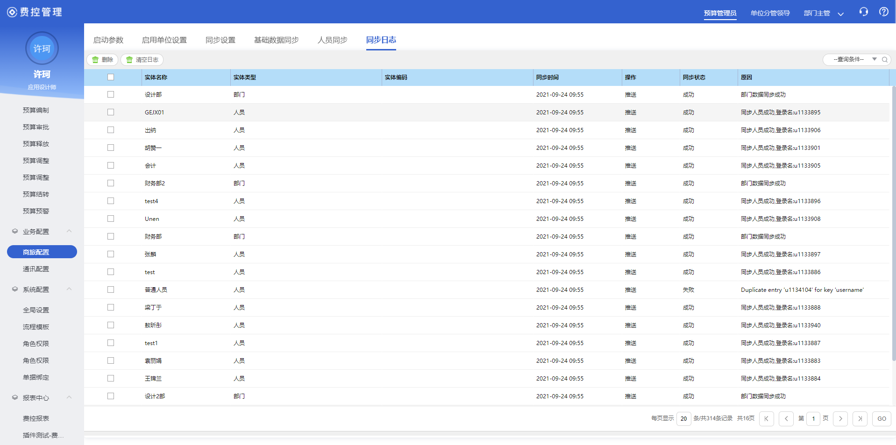
Task: Click the 报表中心 layers icon
Action: (x=15, y=397)
